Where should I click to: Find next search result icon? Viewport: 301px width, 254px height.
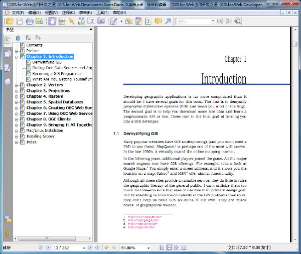click(x=229, y=21)
